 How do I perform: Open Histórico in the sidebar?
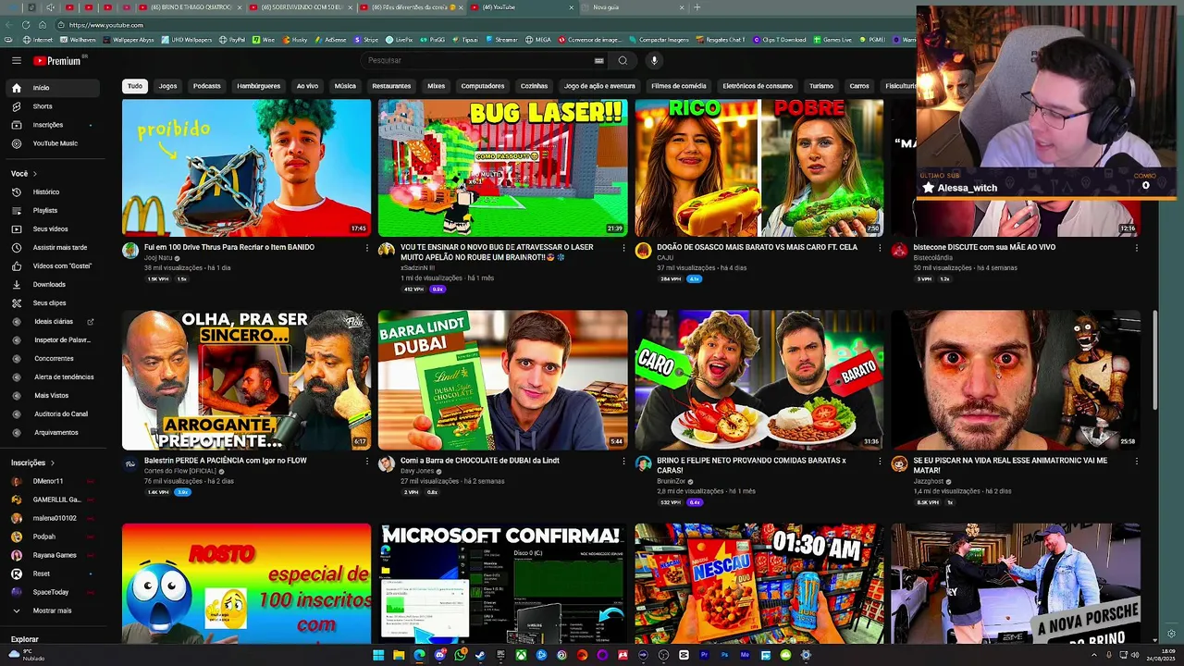point(52,191)
